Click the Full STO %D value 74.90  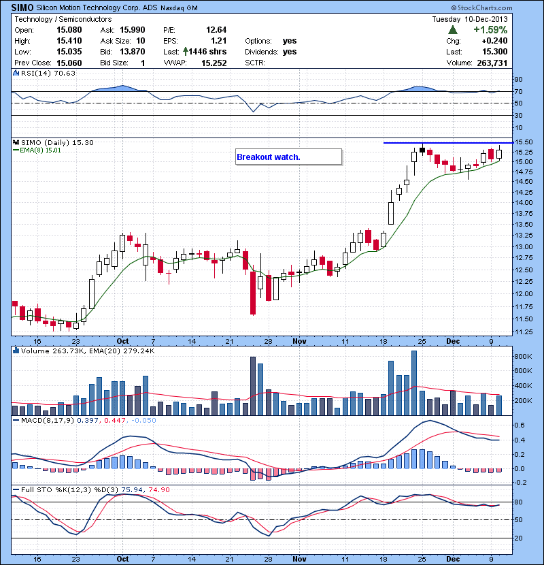[158, 489]
